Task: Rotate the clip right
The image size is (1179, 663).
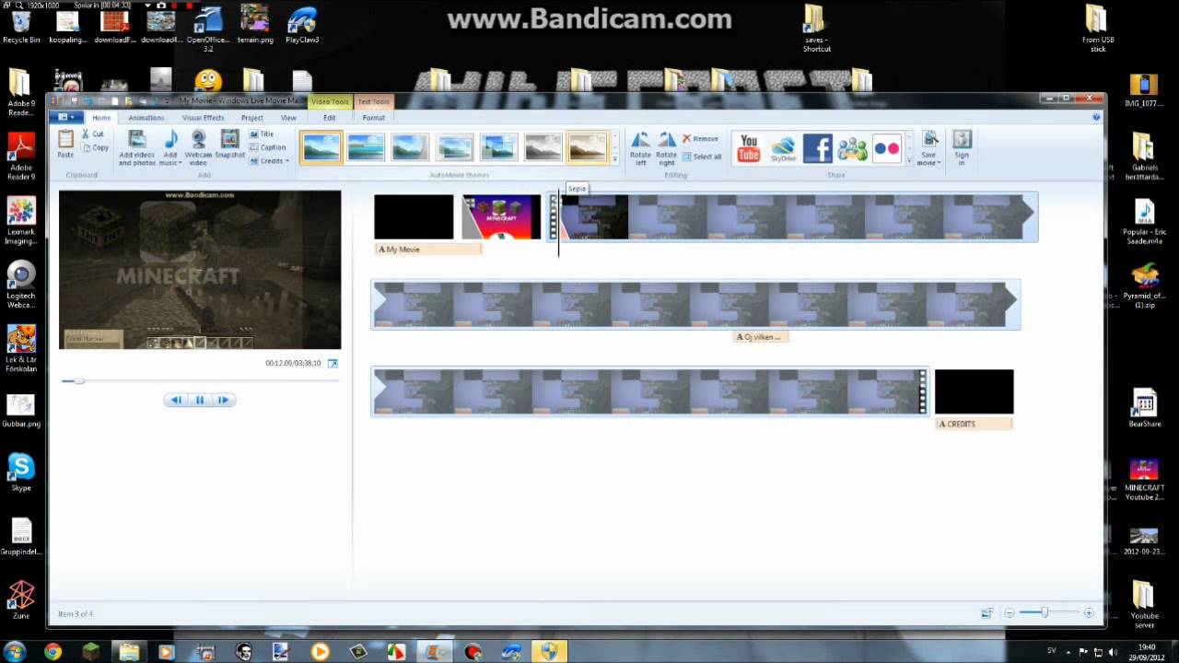Action: 666,147
